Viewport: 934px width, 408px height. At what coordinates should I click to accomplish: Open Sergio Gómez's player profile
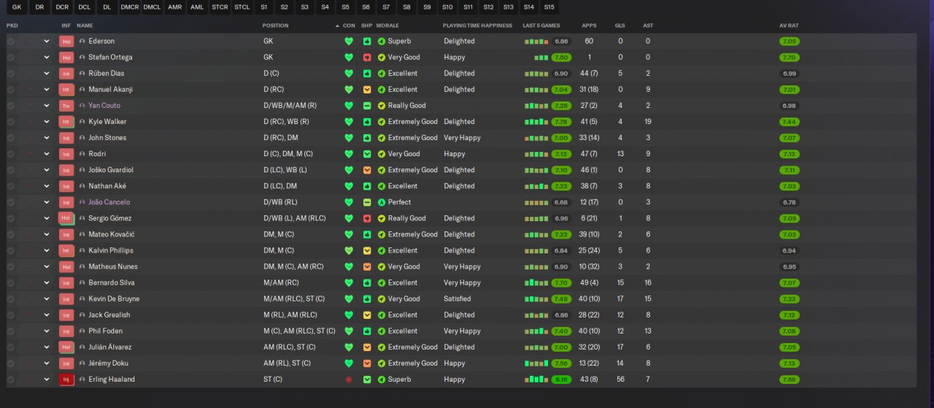click(x=110, y=218)
